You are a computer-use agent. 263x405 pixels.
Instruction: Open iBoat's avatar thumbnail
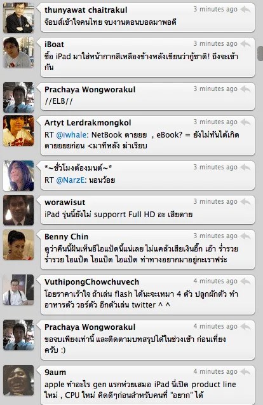(18, 52)
